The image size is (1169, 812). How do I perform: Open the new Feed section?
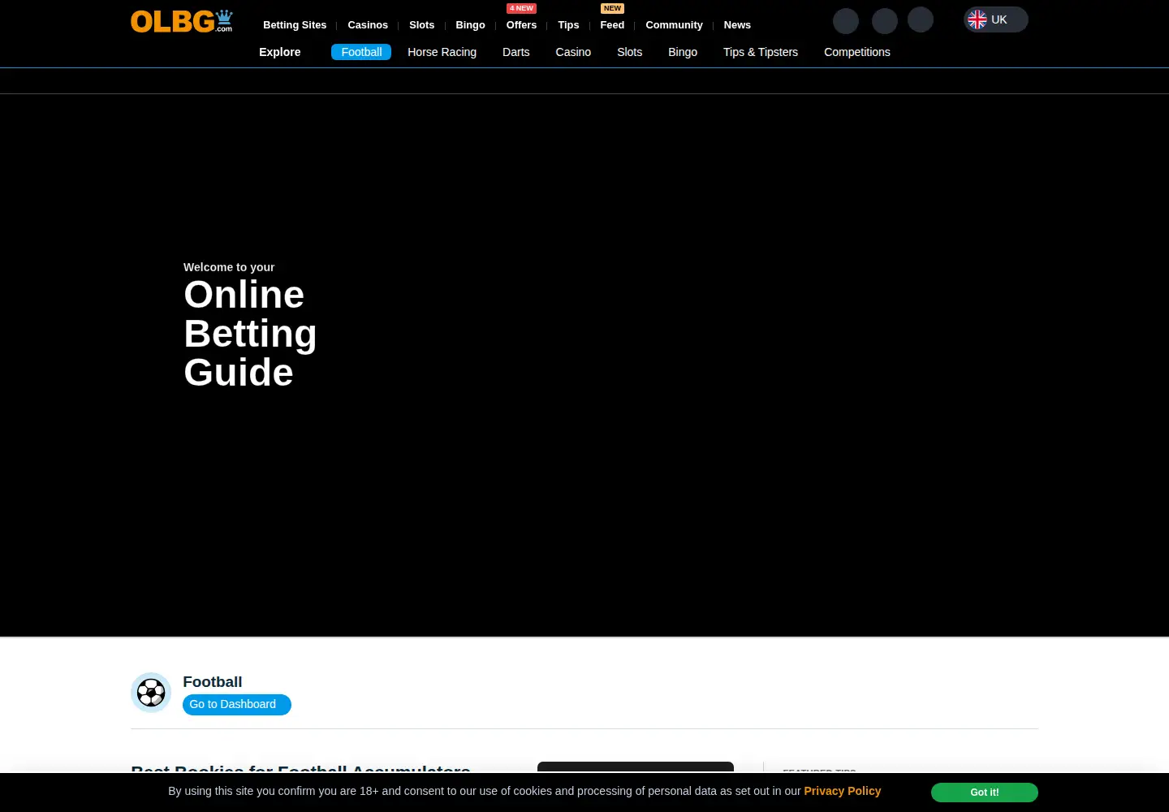coord(612,25)
